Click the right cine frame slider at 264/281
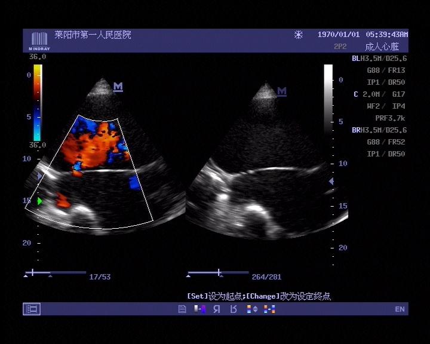The width and height of the screenshot is (430, 344). 219,273
